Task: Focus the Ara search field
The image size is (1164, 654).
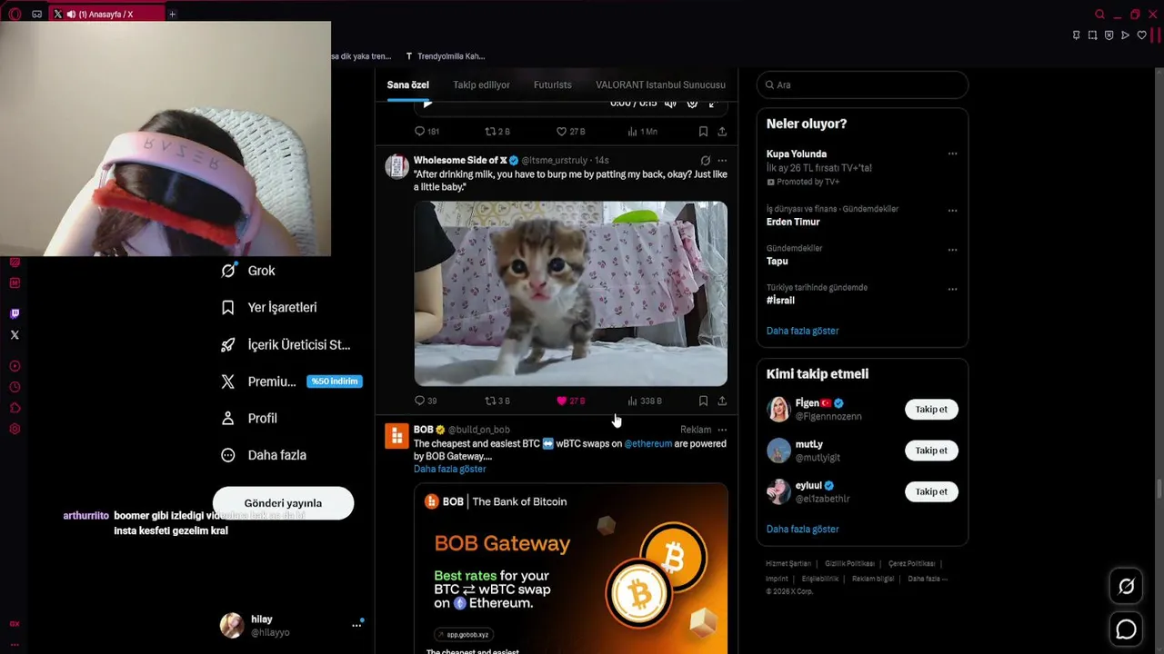Action: 862,84
